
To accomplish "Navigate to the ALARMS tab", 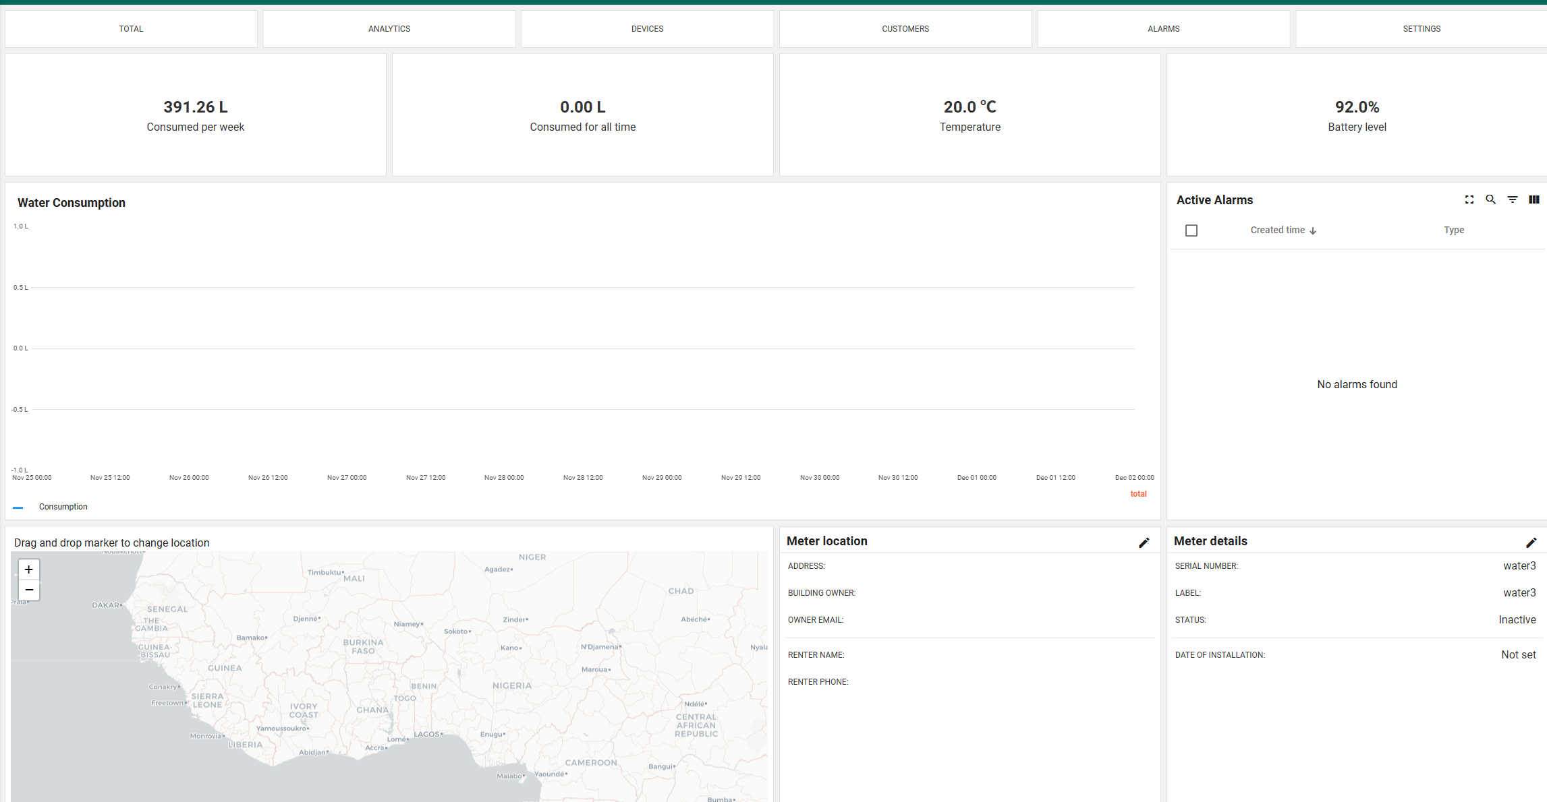I will coord(1163,29).
